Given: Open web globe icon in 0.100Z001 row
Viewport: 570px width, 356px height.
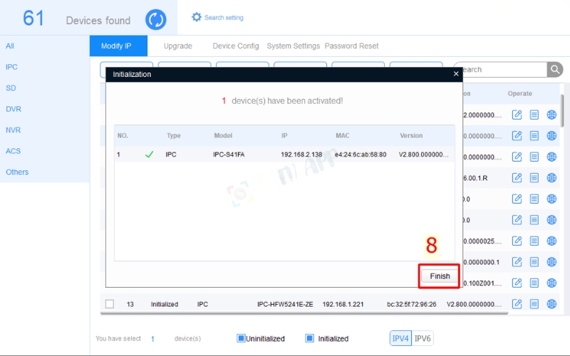Looking at the screenshot, I should tap(551, 283).
